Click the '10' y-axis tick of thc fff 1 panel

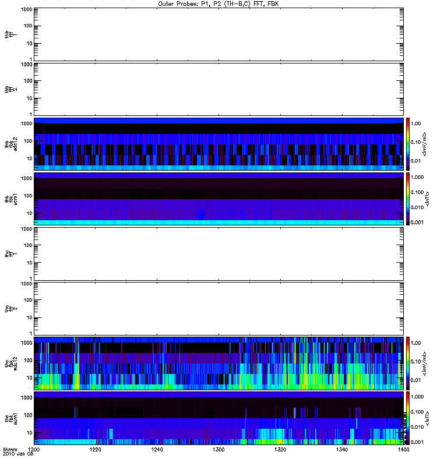coord(30,263)
